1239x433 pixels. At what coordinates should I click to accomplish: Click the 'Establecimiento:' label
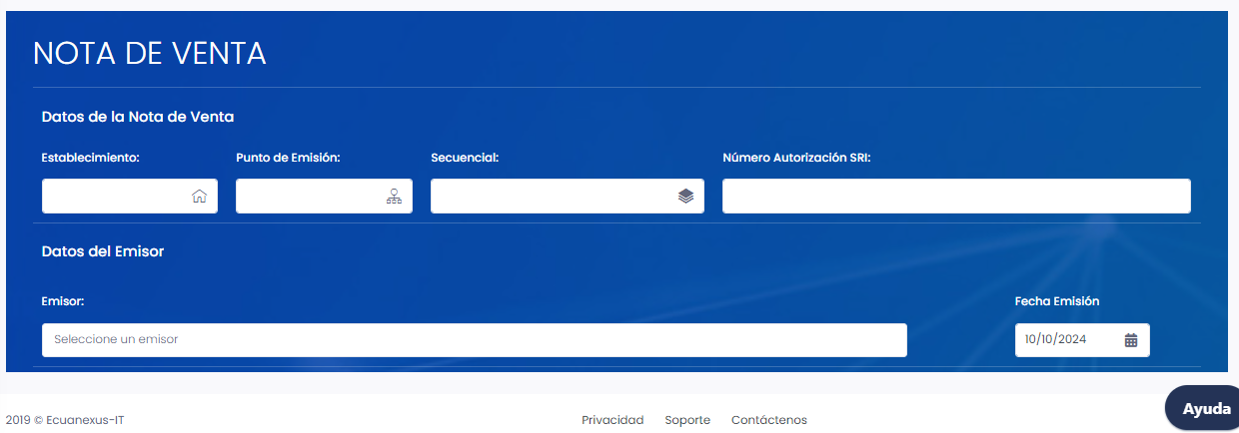[91, 158]
